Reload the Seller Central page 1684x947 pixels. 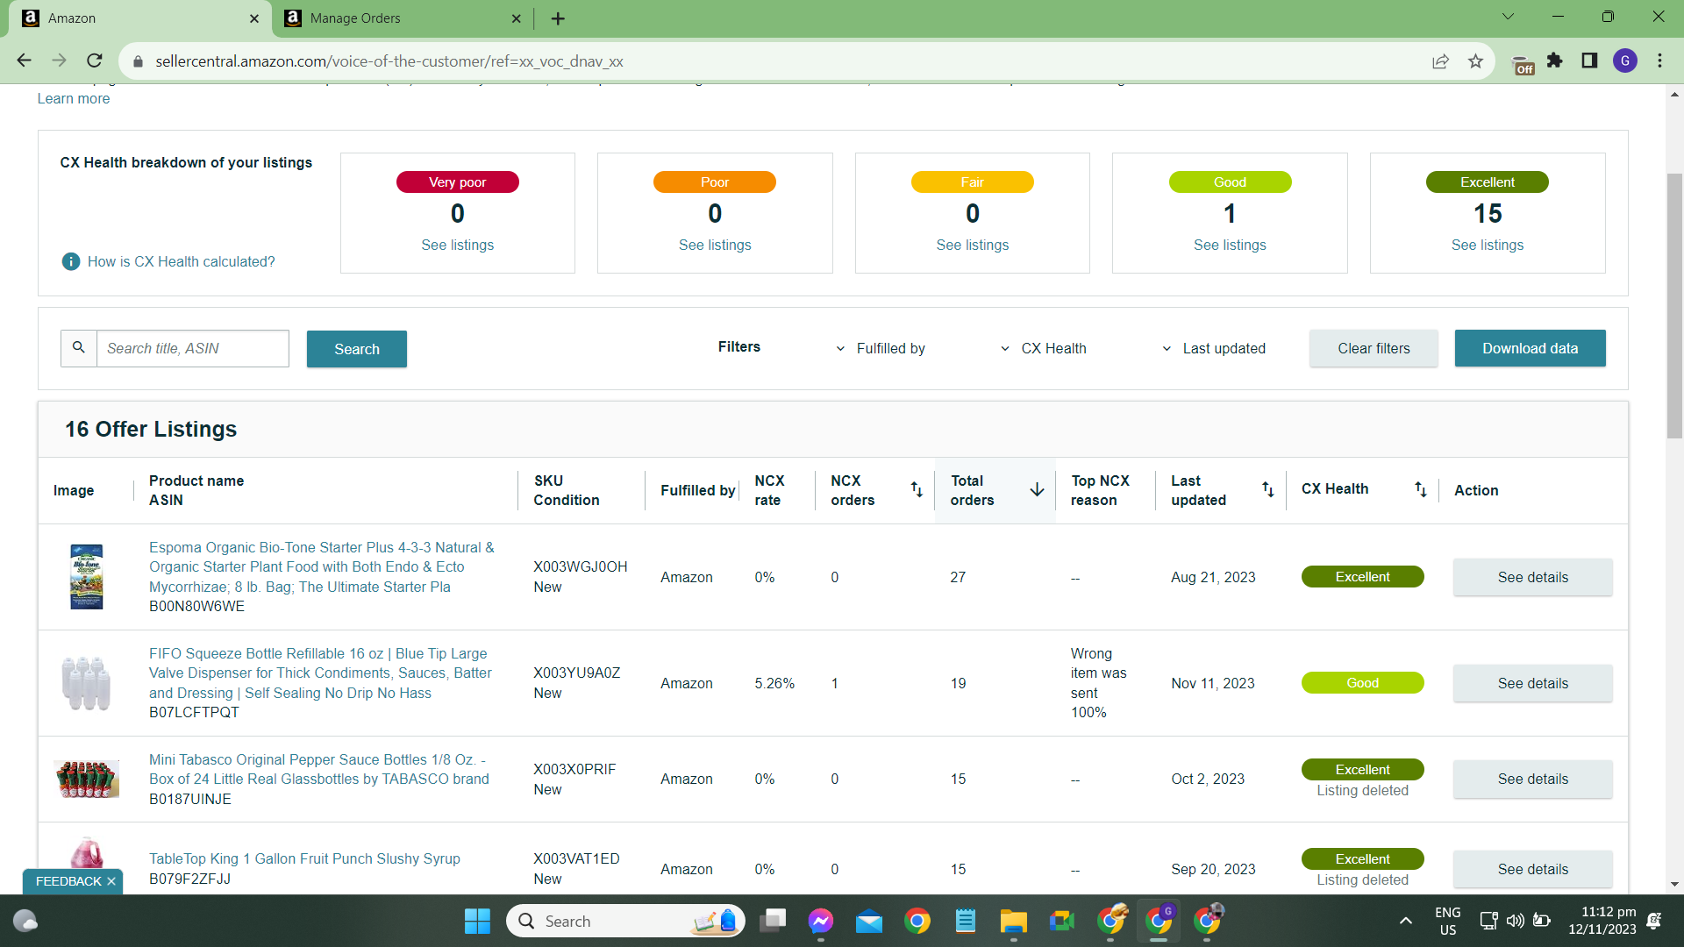point(95,61)
